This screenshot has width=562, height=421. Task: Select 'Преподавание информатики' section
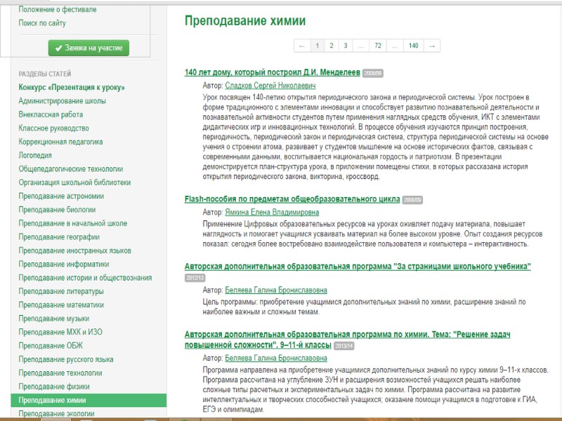(64, 265)
